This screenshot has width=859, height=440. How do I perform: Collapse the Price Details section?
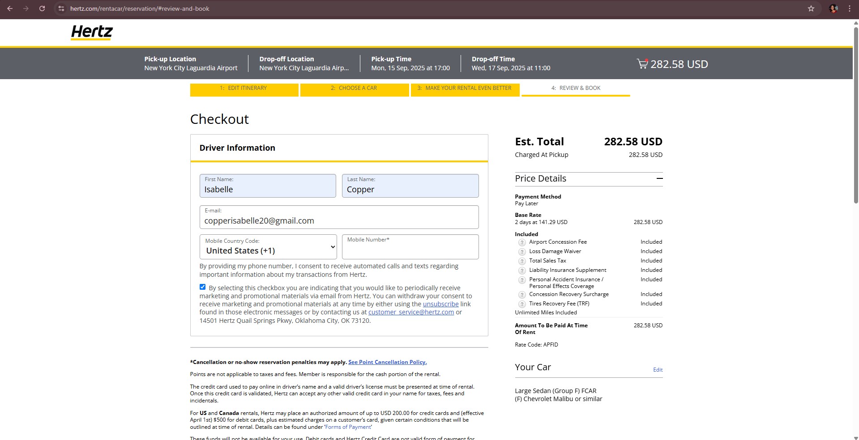(659, 178)
